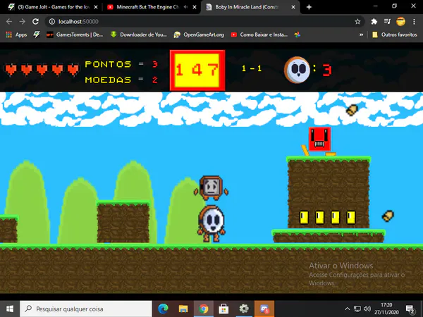Open the Outros favoritos folder
Viewport: 423px width, 317px height.
[394, 35]
